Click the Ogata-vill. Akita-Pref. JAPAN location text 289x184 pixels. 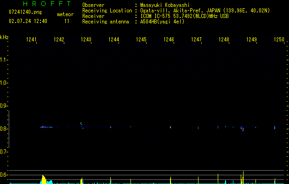(x=205, y=11)
